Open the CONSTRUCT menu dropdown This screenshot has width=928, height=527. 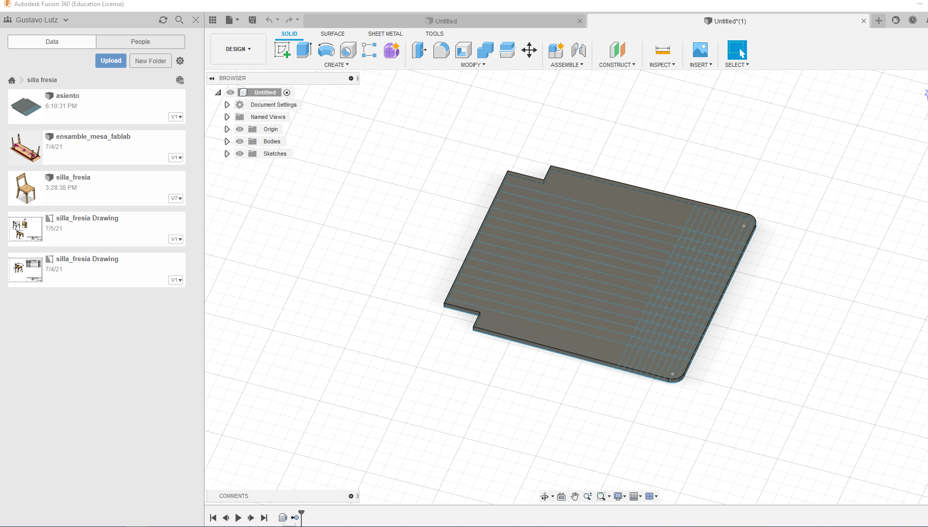tap(617, 65)
